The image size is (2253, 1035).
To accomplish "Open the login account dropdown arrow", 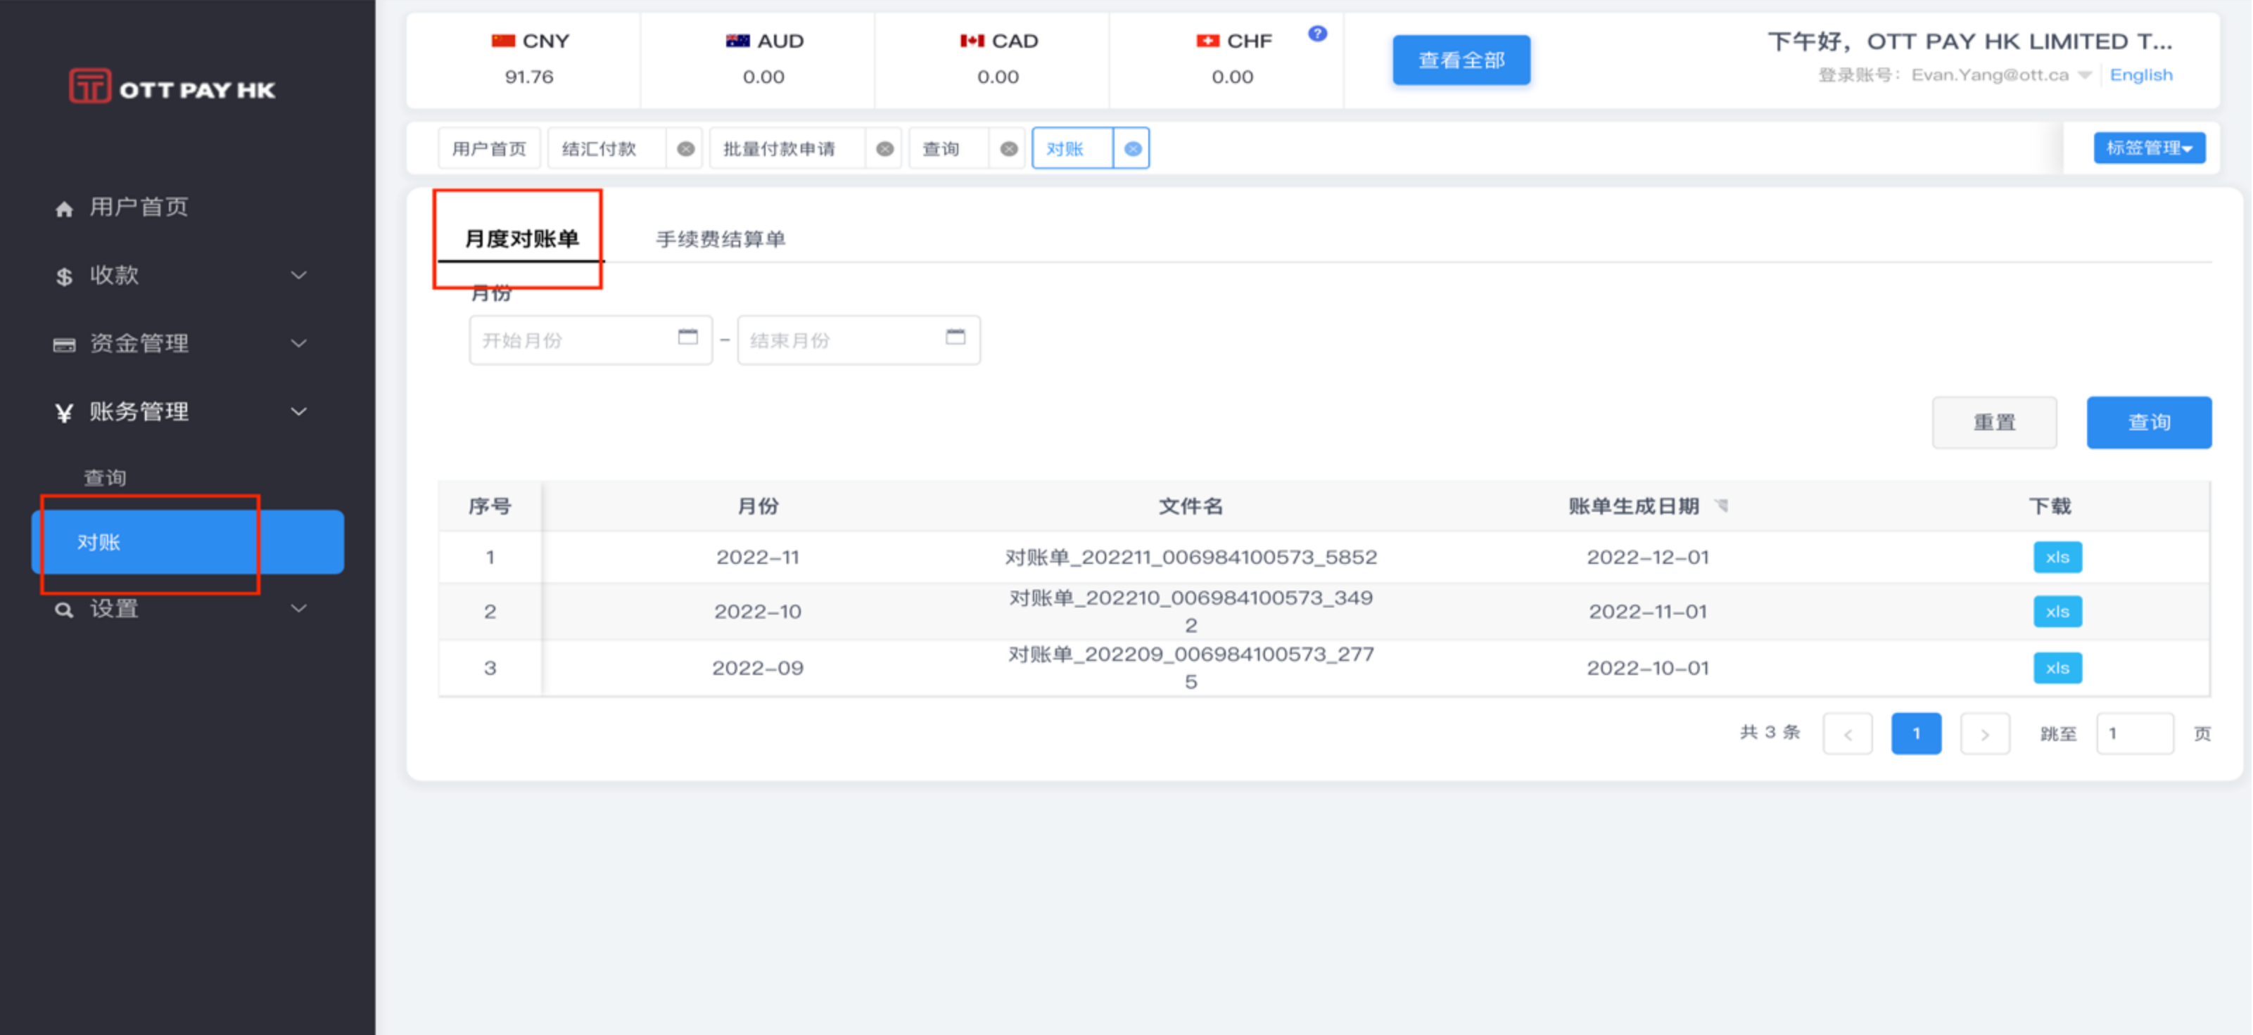I will [x=2084, y=75].
